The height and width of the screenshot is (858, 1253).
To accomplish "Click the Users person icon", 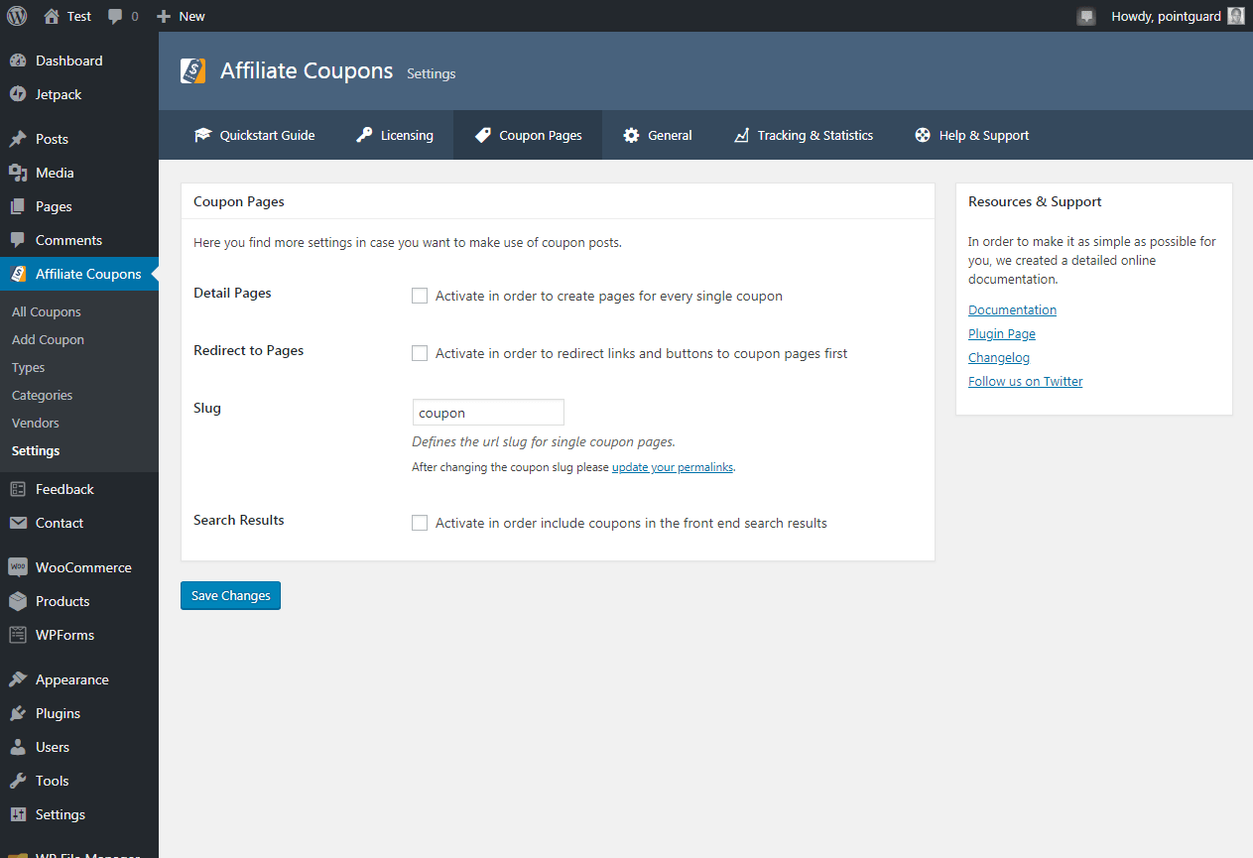I will click(x=18, y=747).
